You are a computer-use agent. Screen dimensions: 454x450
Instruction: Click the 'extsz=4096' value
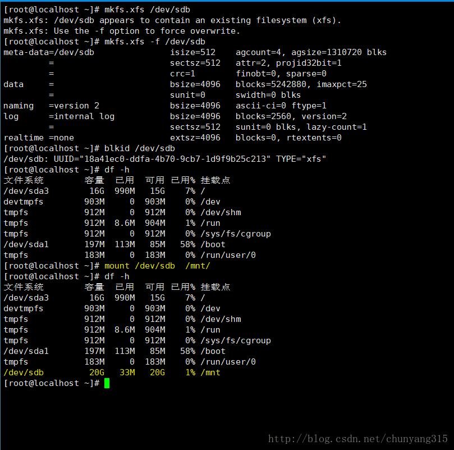pos(195,138)
